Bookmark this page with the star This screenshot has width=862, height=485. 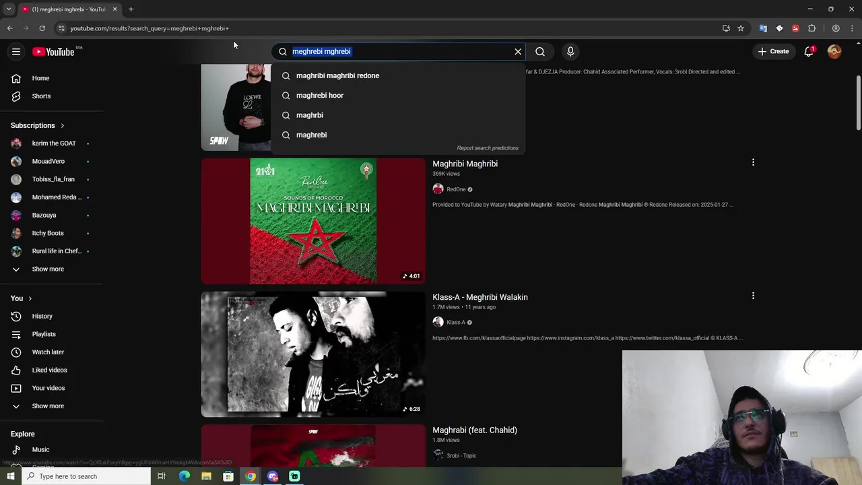[741, 28]
